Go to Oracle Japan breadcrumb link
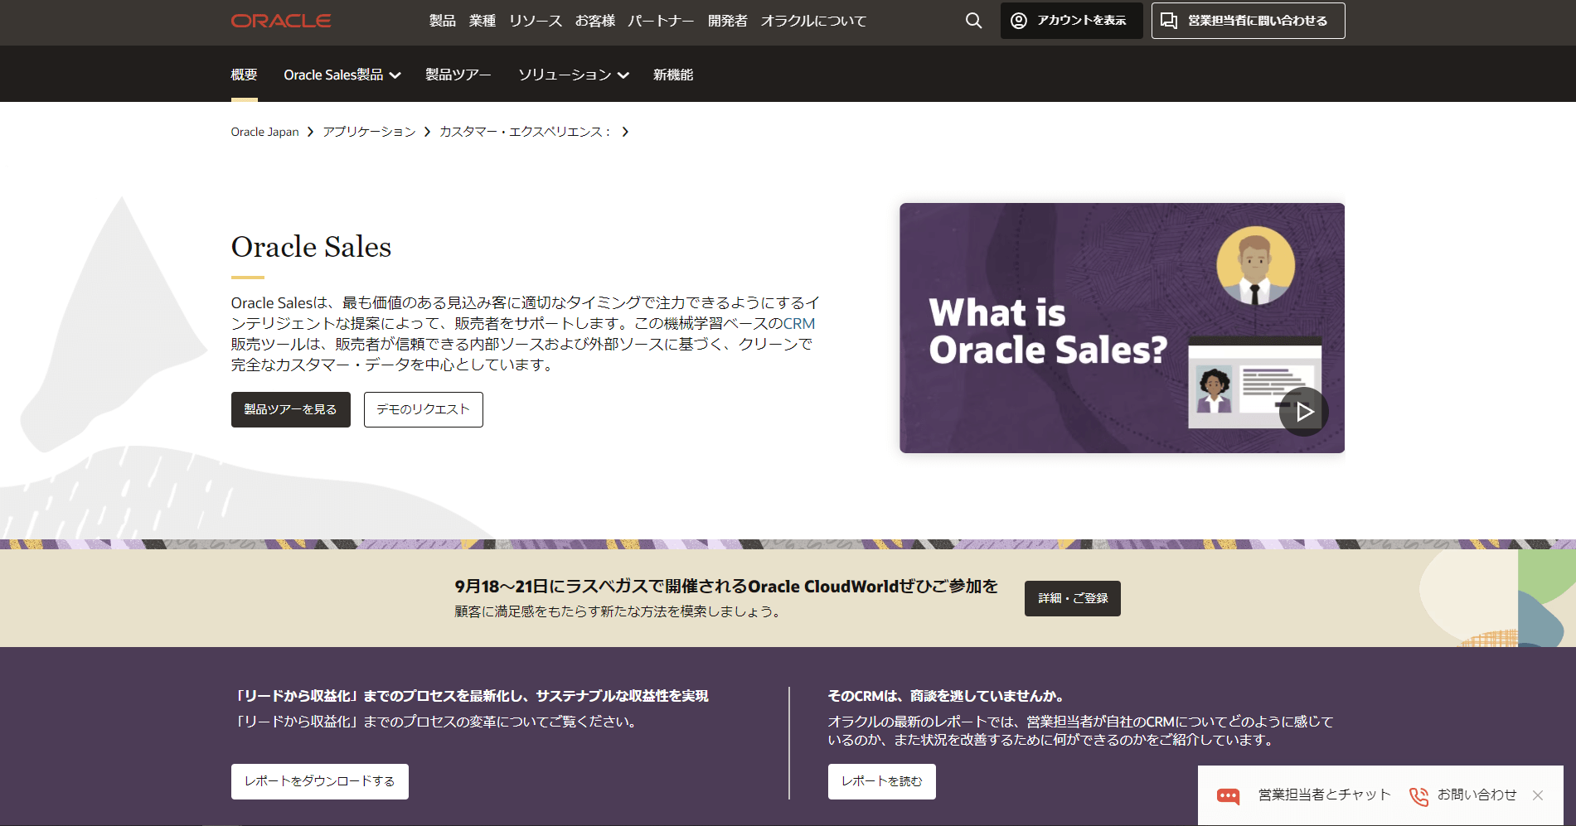Screen dimensions: 1576x826 (x=264, y=132)
